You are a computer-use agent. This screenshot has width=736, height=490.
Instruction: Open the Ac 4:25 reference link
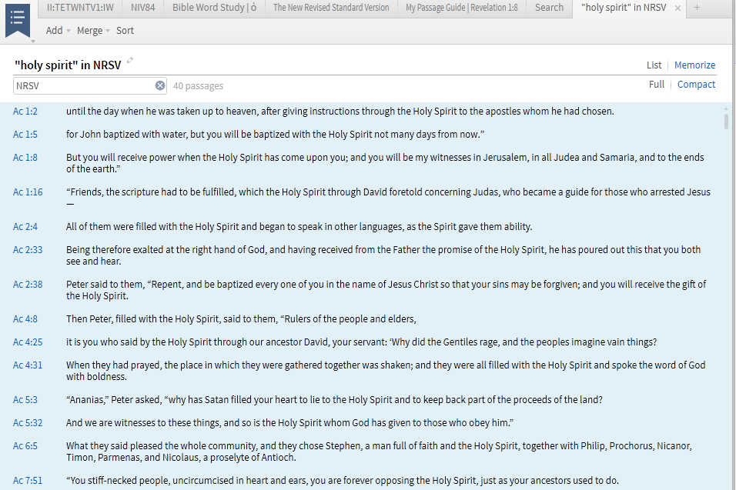point(28,342)
